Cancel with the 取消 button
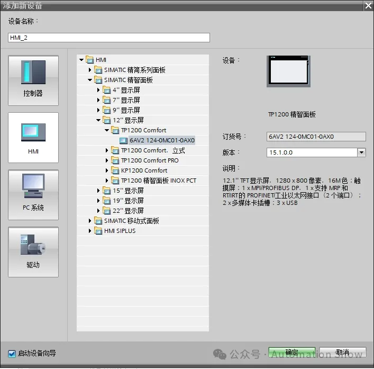This screenshot has width=374, height=369. pos(343,352)
